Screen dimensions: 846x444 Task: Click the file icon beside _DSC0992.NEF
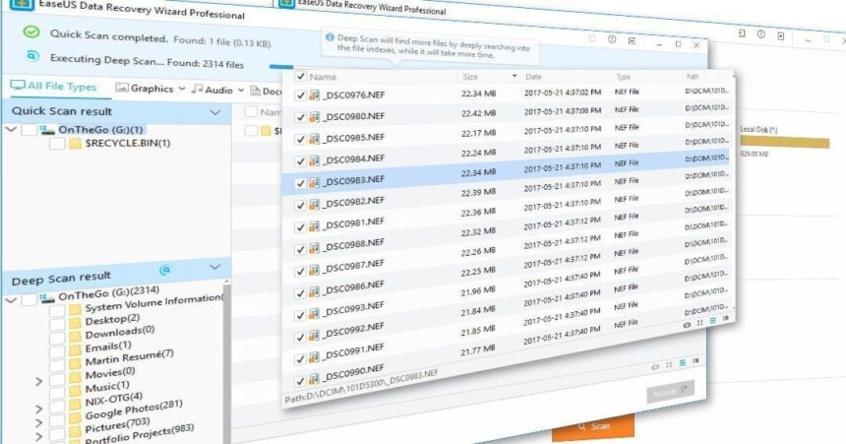point(314,337)
